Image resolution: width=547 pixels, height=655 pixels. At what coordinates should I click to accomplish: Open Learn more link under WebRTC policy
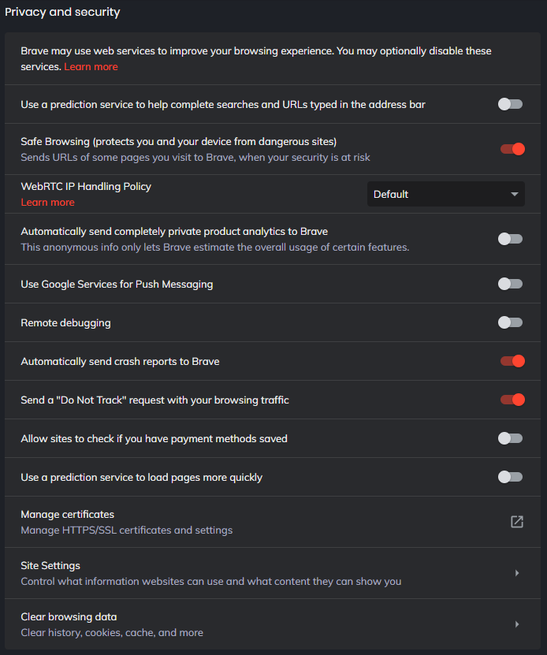47,203
